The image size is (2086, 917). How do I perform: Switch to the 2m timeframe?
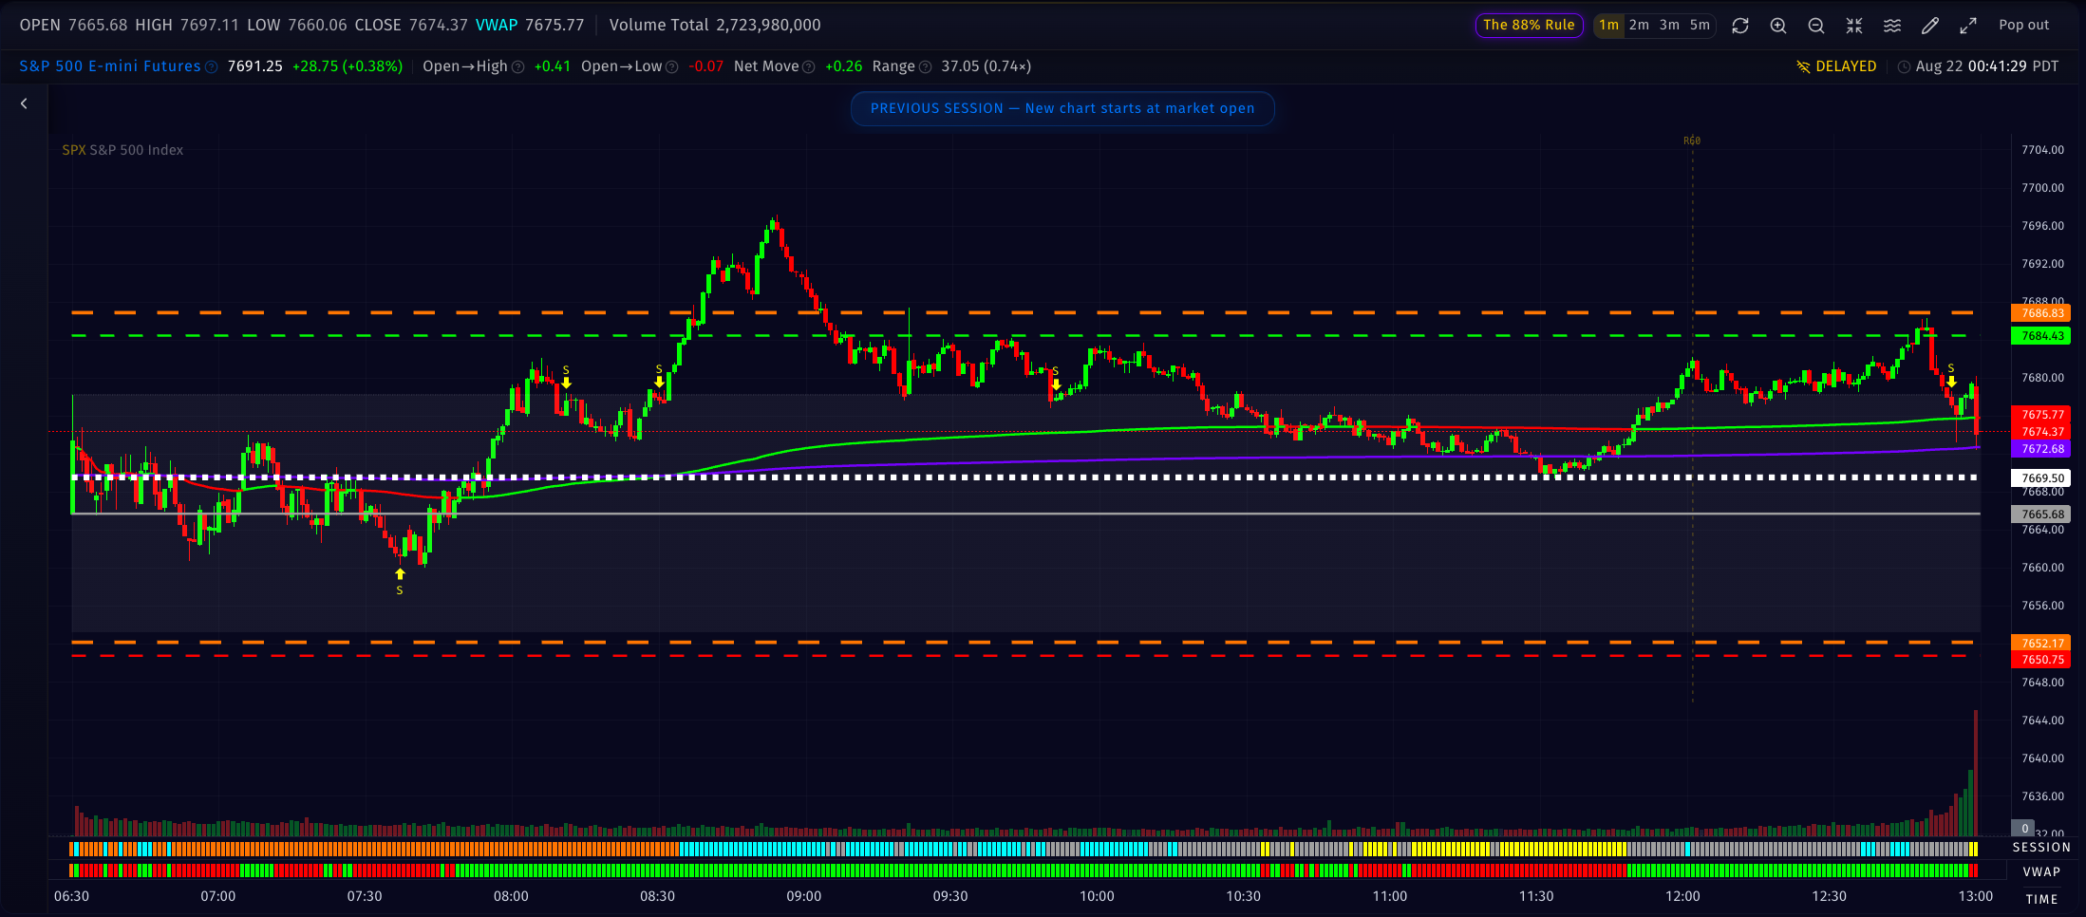point(1639,25)
